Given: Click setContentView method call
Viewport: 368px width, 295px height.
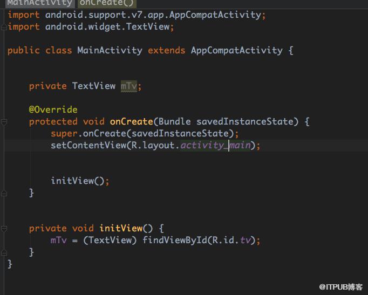Looking at the screenshot, I should click(88, 145).
